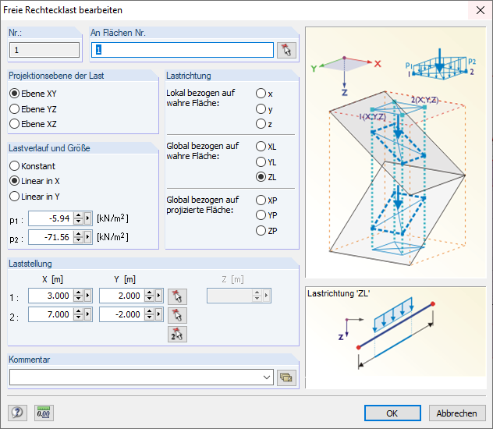Open the comment library icon

coord(286,378)
